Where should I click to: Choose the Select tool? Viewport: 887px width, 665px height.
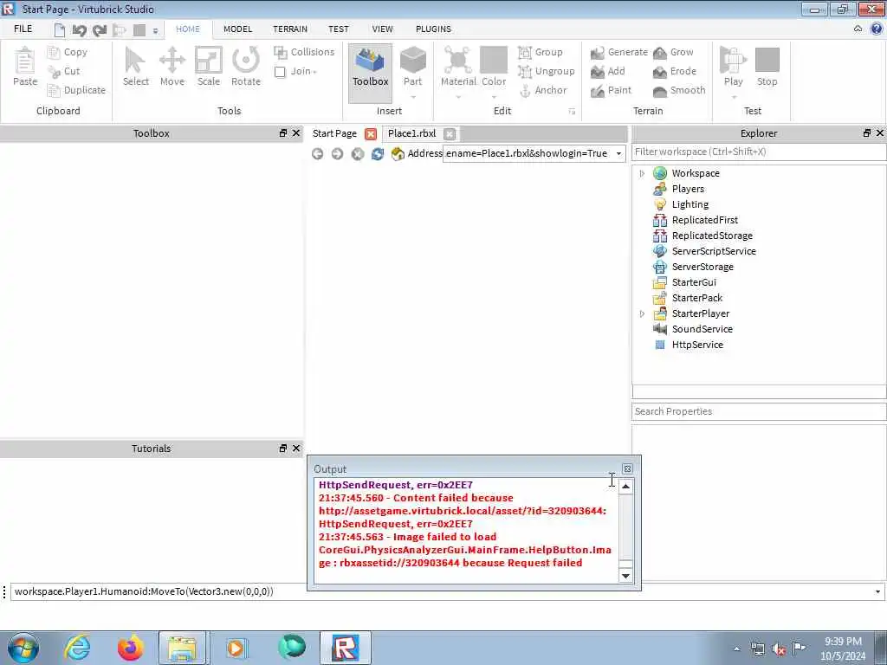point(136,67)
